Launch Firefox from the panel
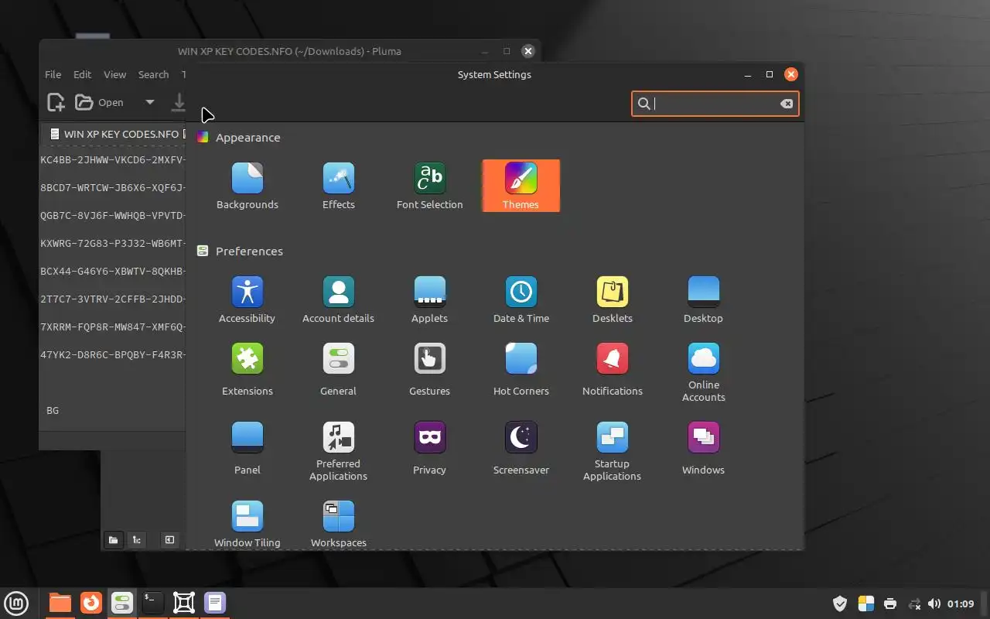The width and height of the screenshot is (990, 619). coord(91,603)
